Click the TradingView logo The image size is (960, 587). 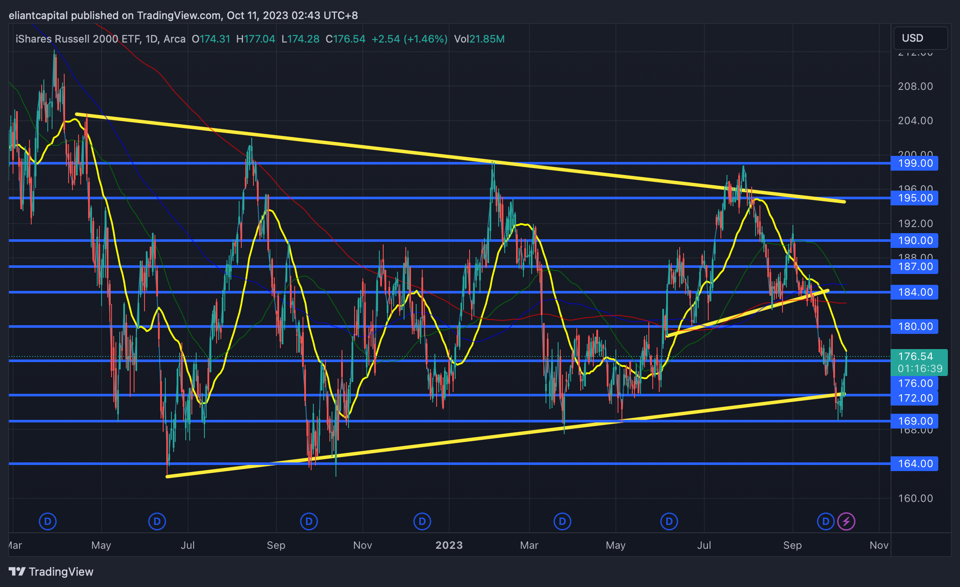point(51,571)
